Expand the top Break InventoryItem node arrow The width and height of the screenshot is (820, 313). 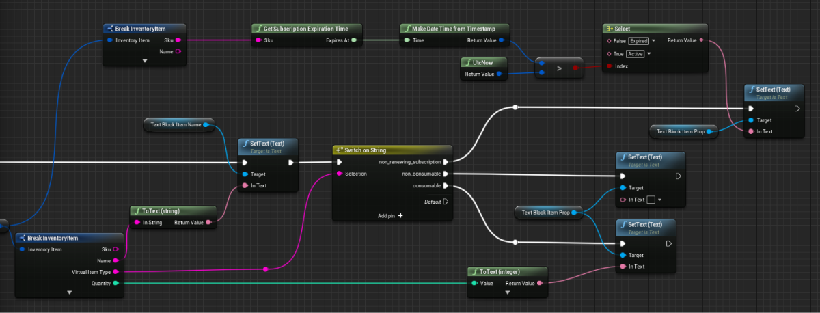(145, 61)
